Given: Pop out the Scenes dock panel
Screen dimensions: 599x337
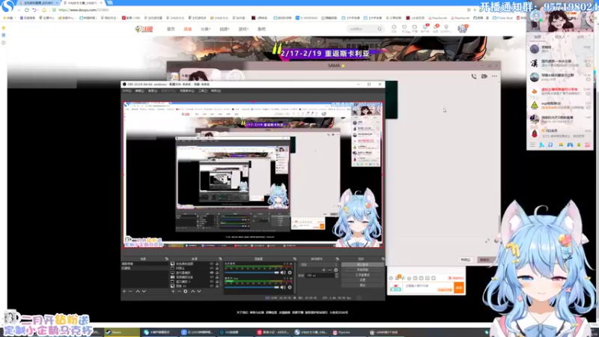Looking at the screenshot, I should pos(166,258).
